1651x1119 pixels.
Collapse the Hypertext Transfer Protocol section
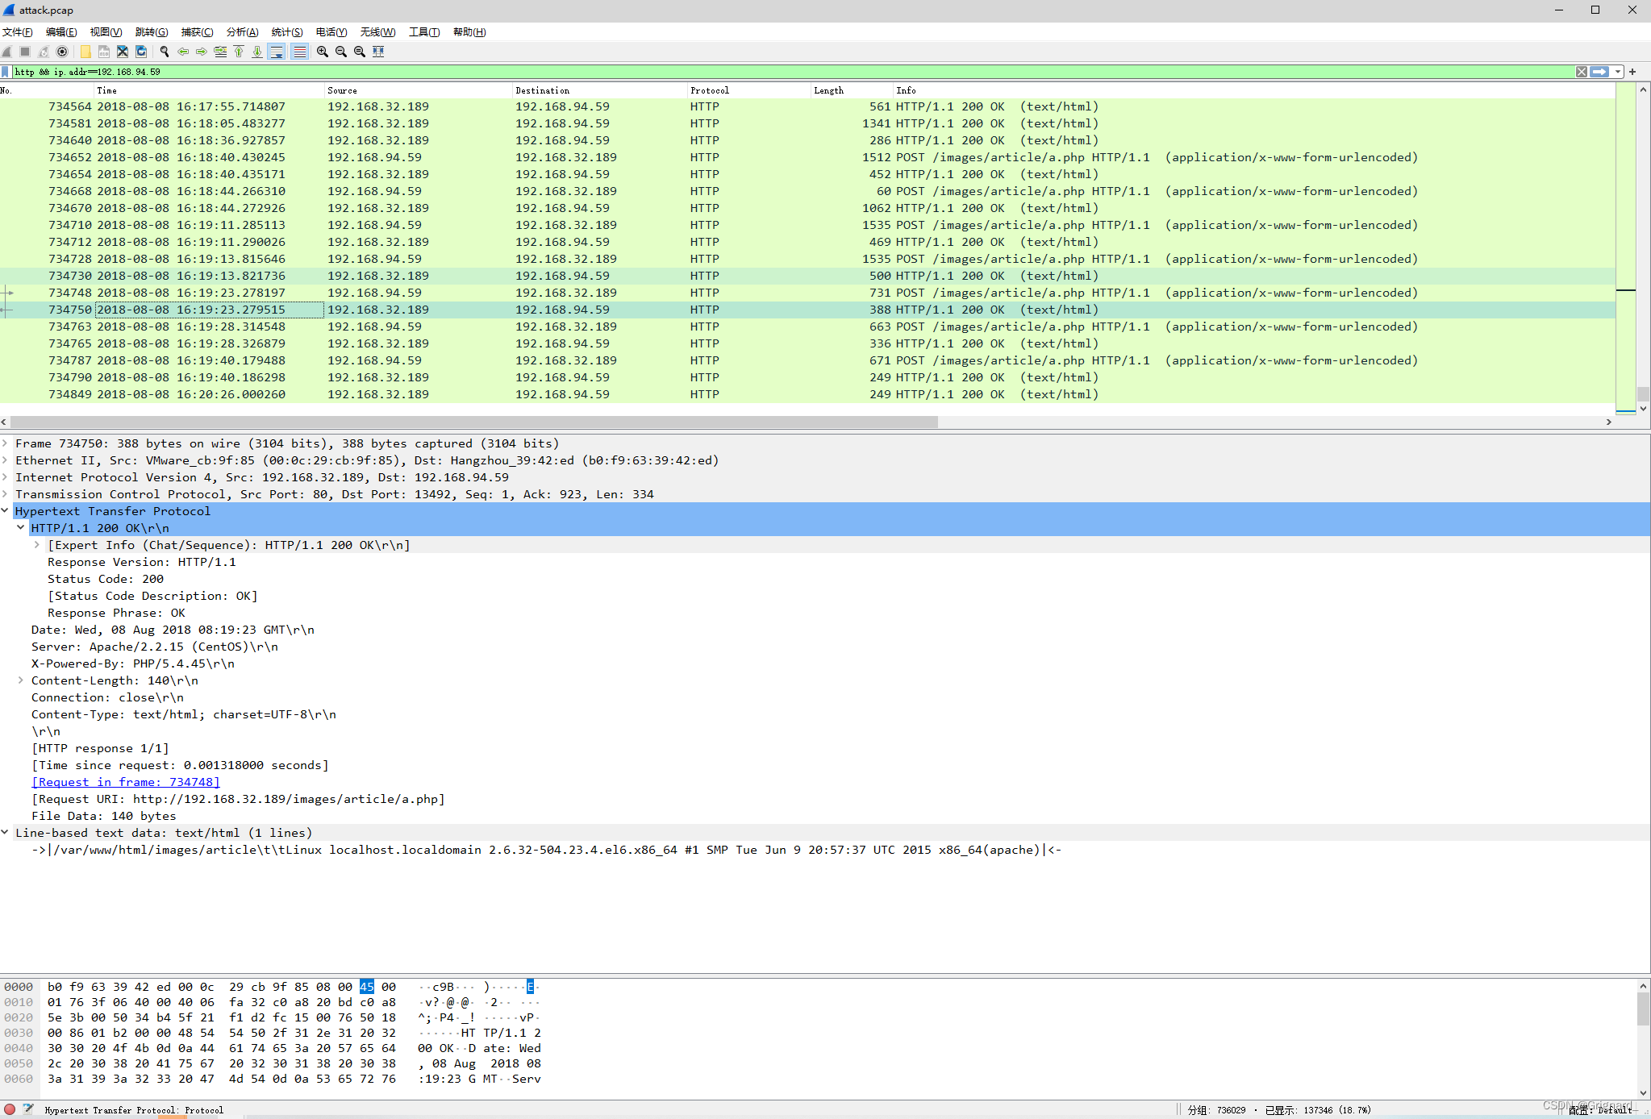tap(5, 511)
